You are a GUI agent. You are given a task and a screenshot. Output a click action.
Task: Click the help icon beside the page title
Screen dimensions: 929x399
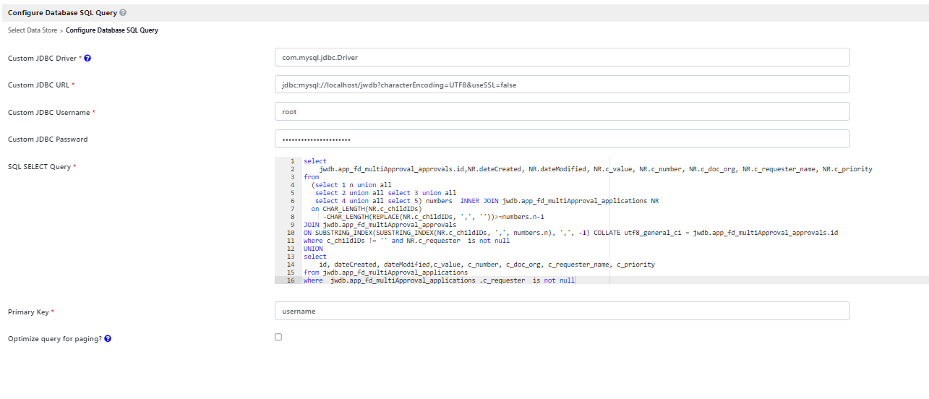tap(123, 13)
